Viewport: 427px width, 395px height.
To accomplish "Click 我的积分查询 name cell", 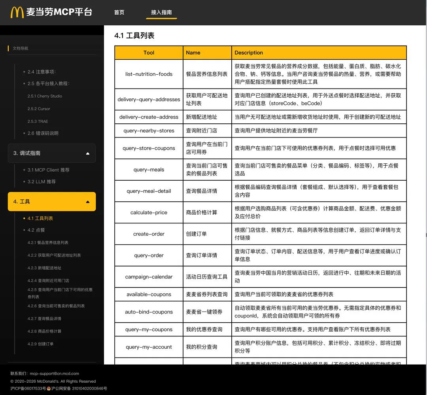I will (x=207, y=347).
